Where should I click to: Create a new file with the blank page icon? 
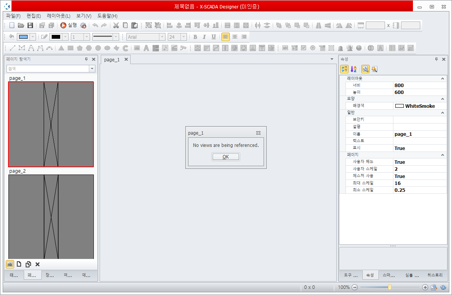12,25
